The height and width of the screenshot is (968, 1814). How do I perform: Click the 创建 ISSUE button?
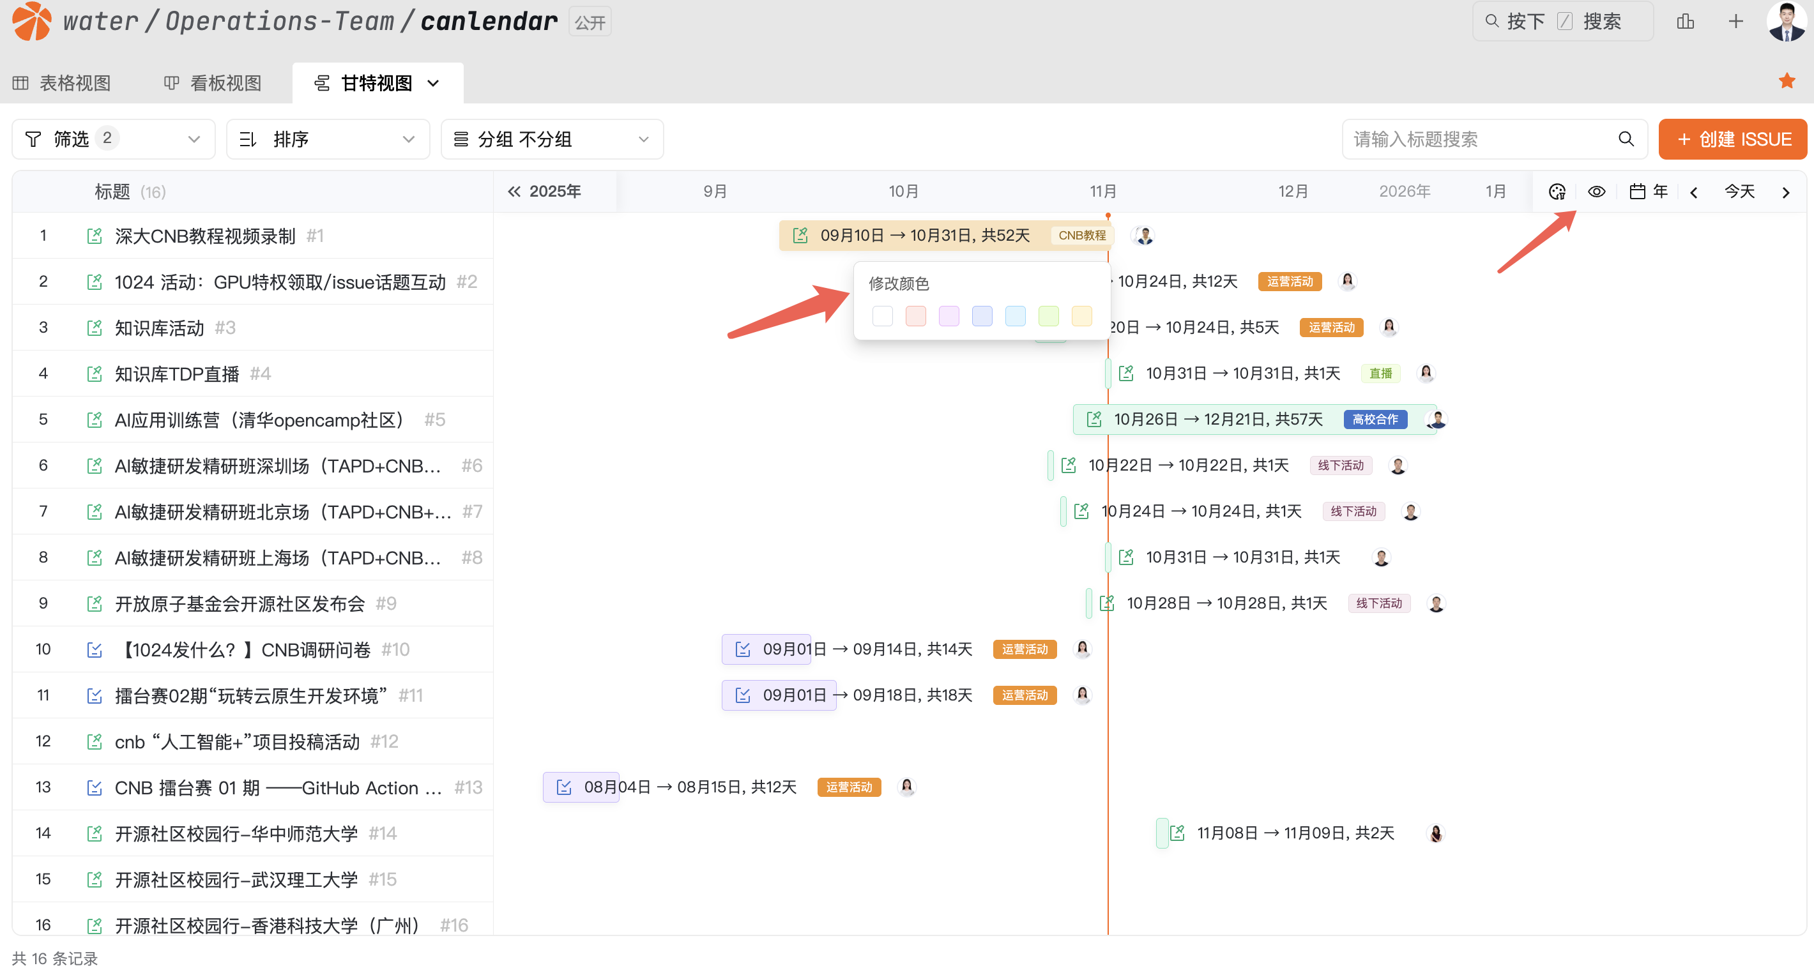click(x=1732, y=139)
